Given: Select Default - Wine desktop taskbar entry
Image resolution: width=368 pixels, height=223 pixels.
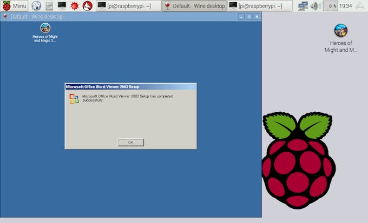Looking at the screenshot, I should click(x=194, y=5).
